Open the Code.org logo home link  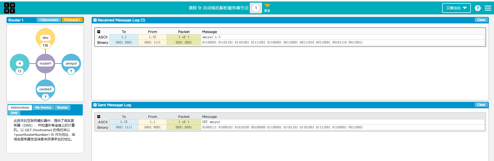pyautogui.click(x=10, y=8)
